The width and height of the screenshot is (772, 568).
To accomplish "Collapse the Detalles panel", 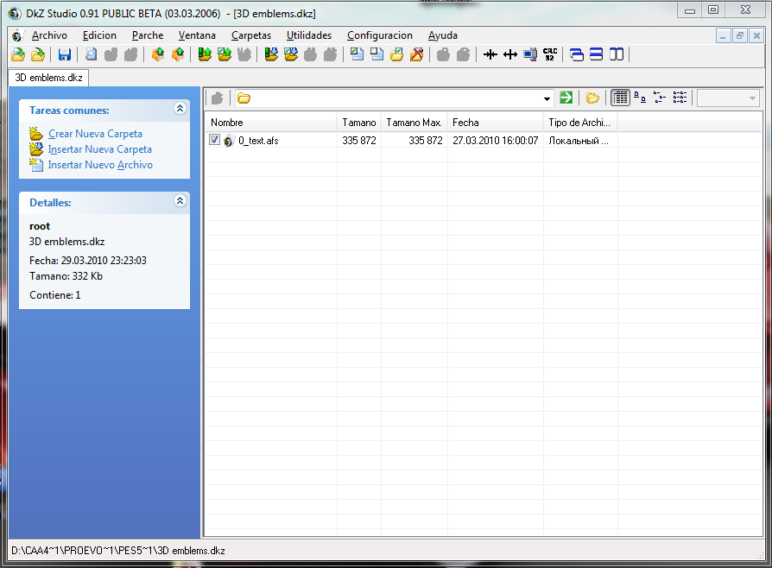I will (180, 200).
